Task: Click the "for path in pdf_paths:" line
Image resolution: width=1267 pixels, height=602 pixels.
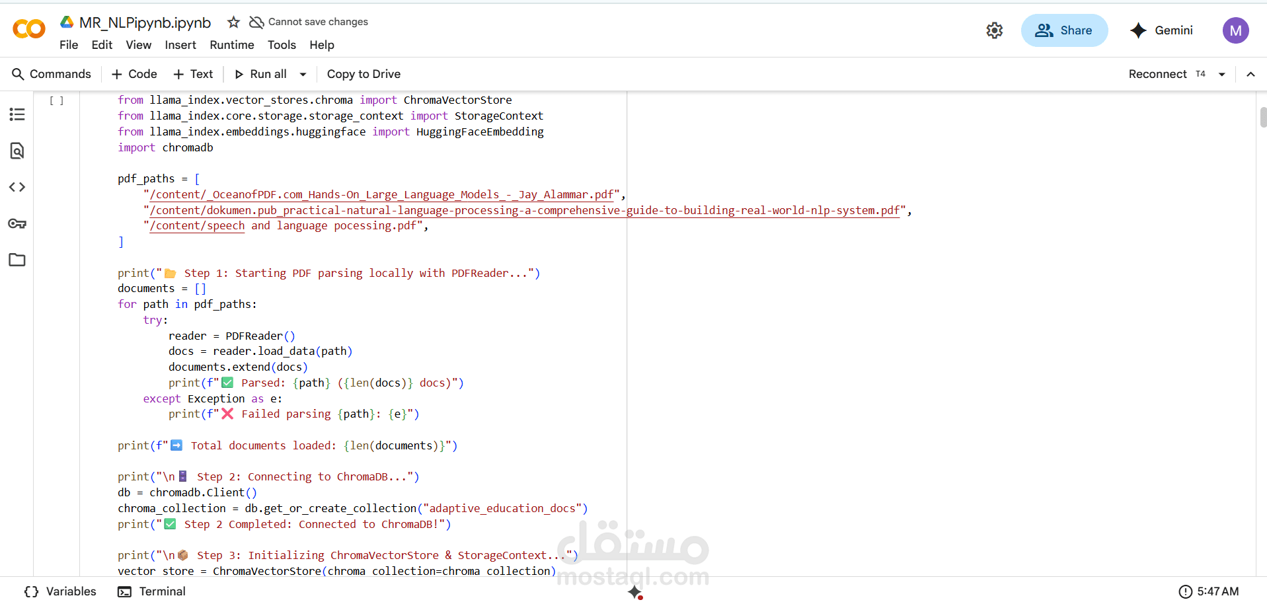Action: (187, 304)
